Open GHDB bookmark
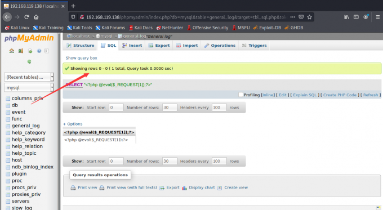Image resolution: width=383 pixels, height=210 pixels. pyautogui.click(x=294, y=28)
